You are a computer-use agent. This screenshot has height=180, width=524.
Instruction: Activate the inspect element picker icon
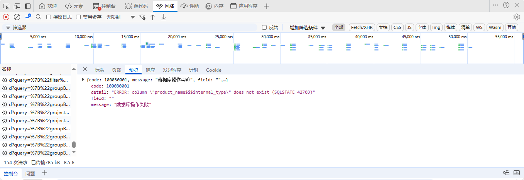7,6
